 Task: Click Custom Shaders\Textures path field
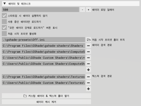pos(43,83)
